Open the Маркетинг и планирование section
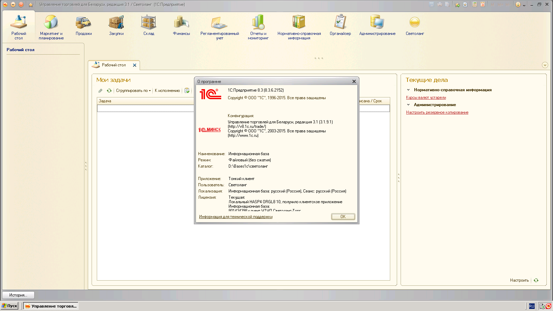Screen dimensions: 553x311 (x=51, y=27)
